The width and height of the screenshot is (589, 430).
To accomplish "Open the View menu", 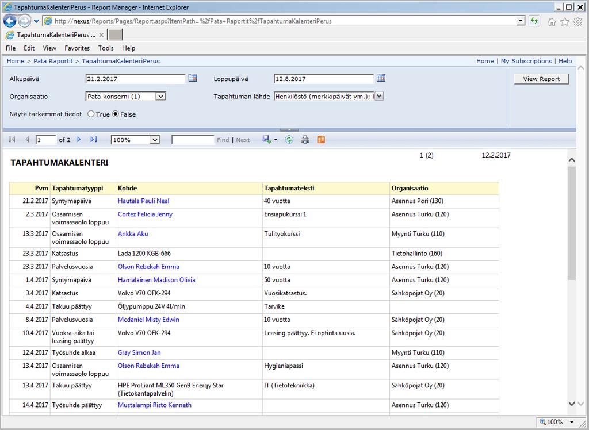I will [x=49, y=48].
